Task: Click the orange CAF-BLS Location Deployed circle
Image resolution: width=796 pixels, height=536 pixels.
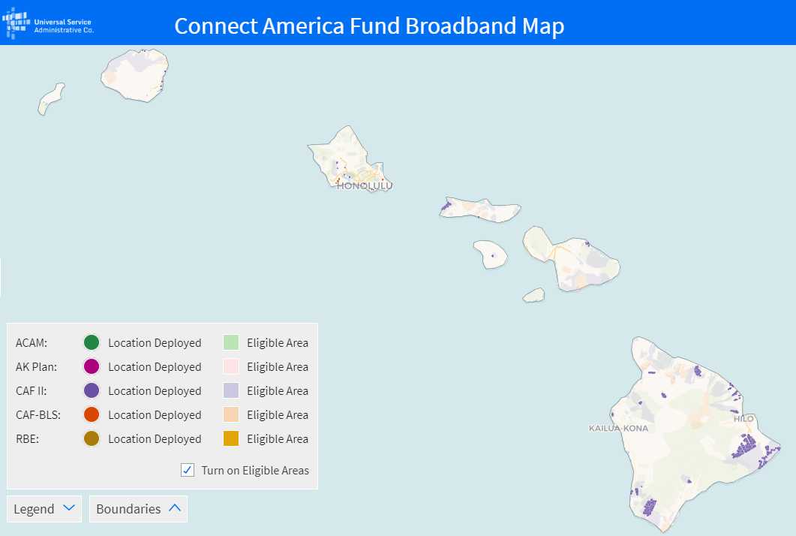Action: point(92,414)
